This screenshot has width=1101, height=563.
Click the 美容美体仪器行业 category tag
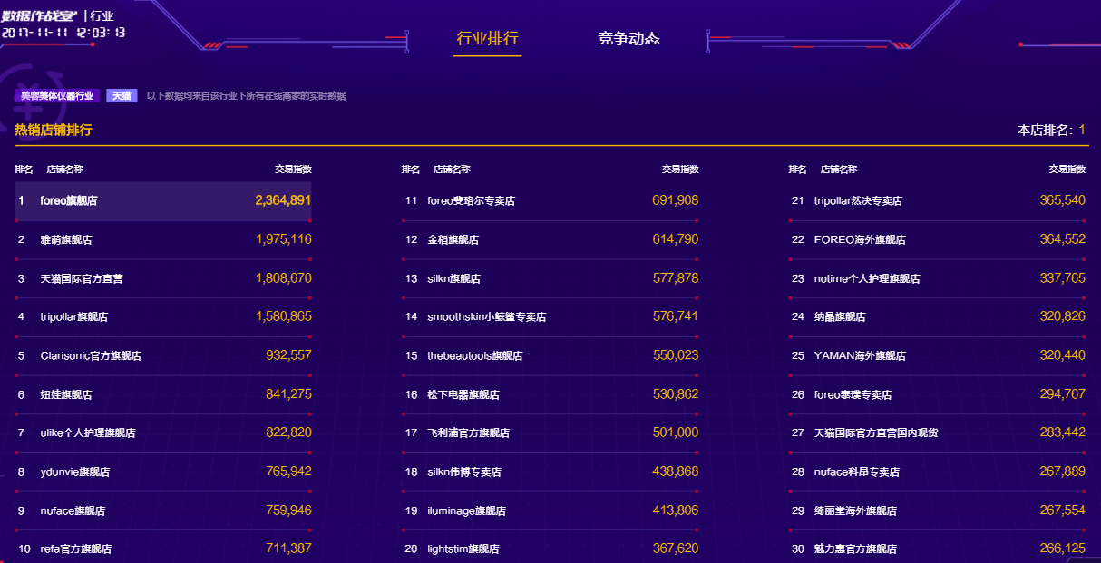tap(57, 95)
